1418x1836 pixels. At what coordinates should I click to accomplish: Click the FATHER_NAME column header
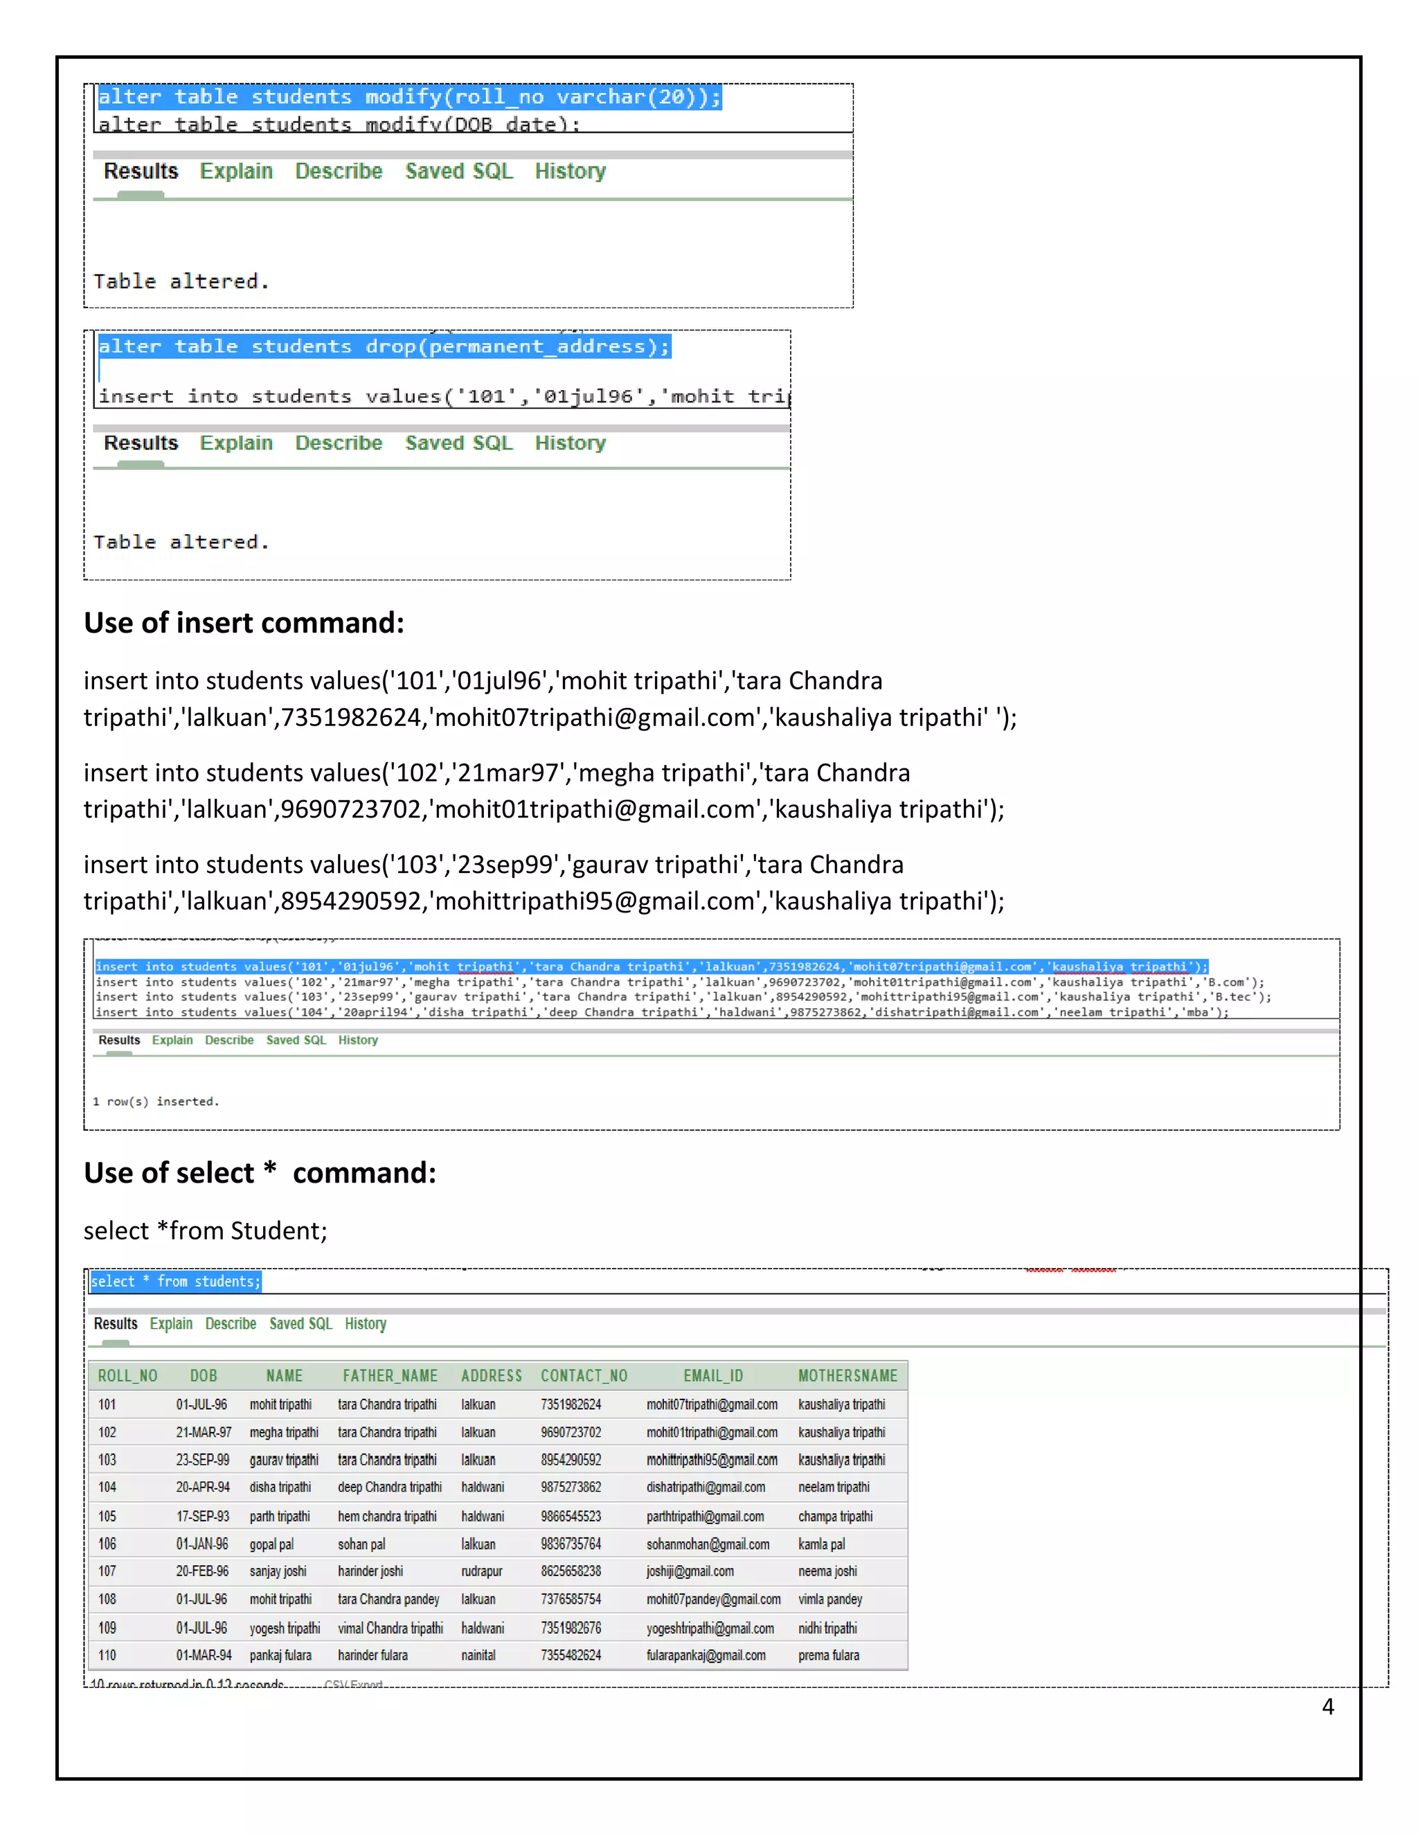tap(390, 1375)
